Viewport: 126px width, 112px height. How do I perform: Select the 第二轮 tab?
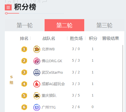click(x=64, y=25)
